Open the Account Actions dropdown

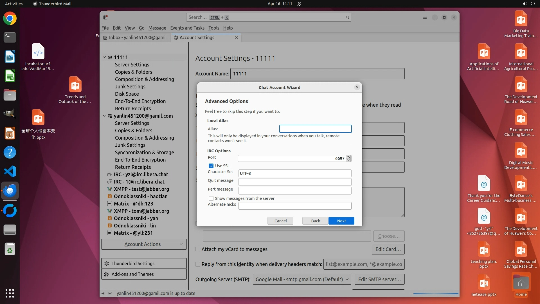[x=144, y=244]
